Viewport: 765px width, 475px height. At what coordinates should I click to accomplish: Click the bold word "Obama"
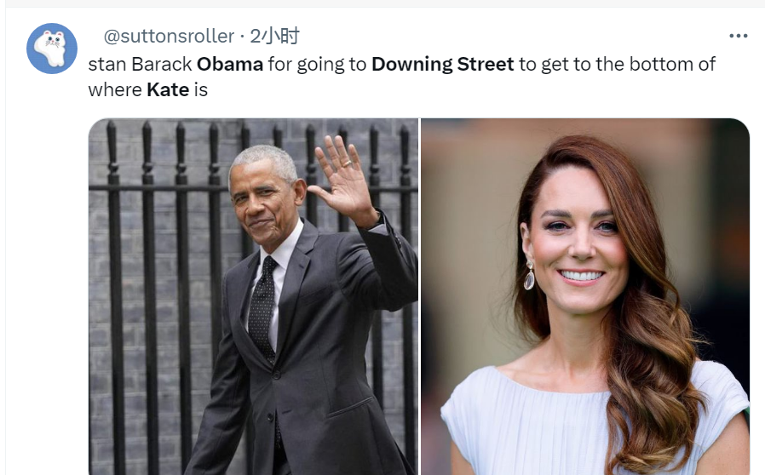pos(230,64)
